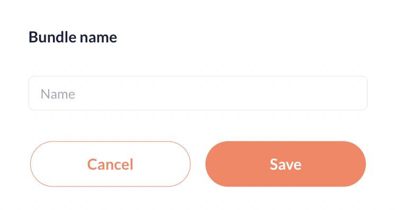Click the Cancel button
This screenshot has width=395, height=210.
pyautogui.click(x=110, y=164)
